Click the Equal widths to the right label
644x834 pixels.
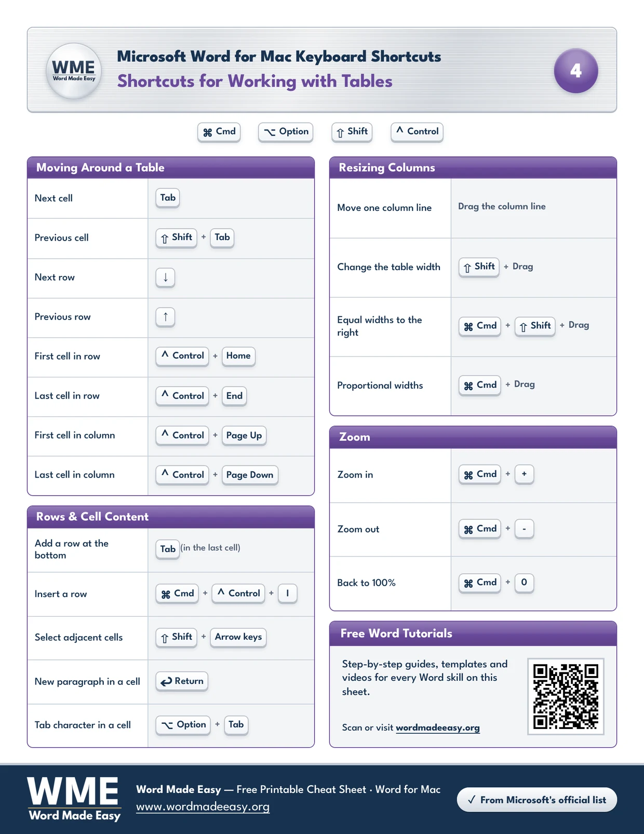tap(380, 326)
